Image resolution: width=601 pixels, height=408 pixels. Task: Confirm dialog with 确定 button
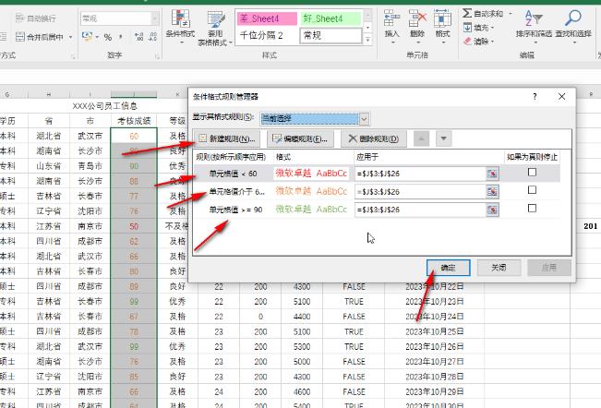[x=448, y=268]
